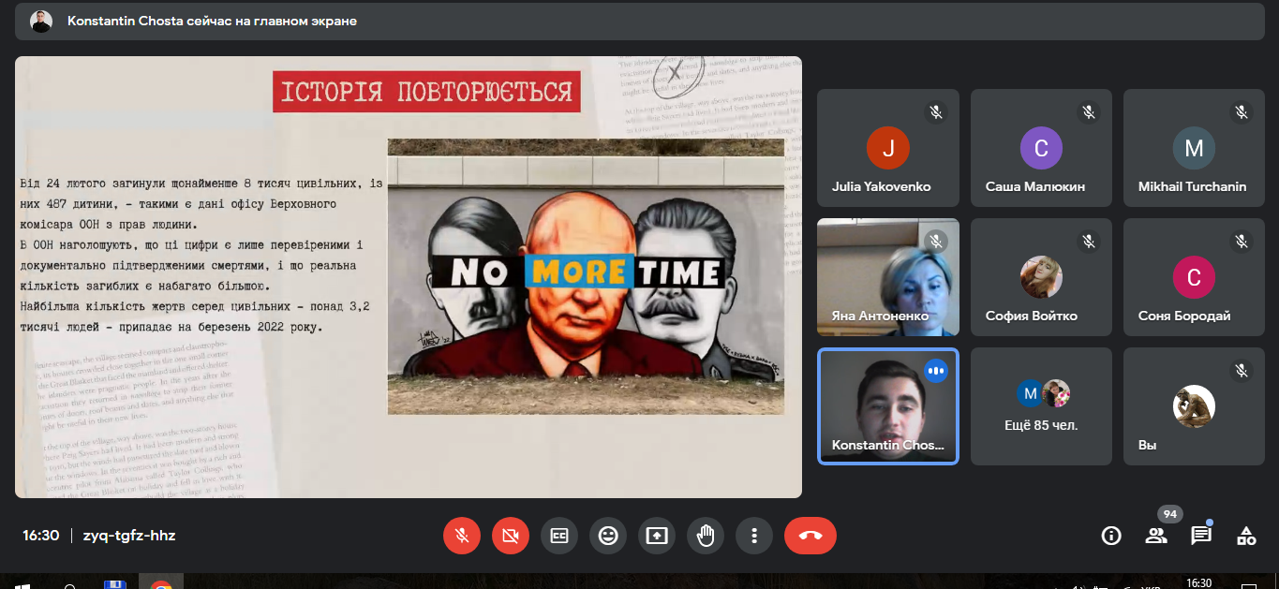Show the participants list
The image size is (1279, 589).
1156,536
